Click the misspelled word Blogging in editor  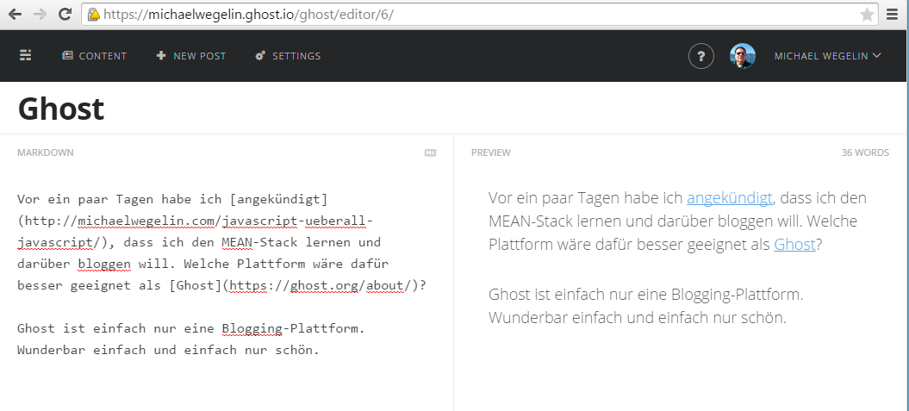coord(252,328)
